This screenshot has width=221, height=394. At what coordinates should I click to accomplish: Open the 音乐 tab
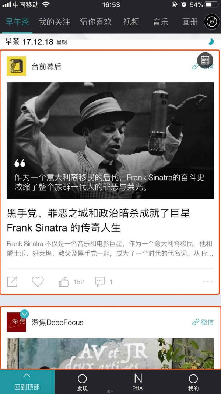160,22
